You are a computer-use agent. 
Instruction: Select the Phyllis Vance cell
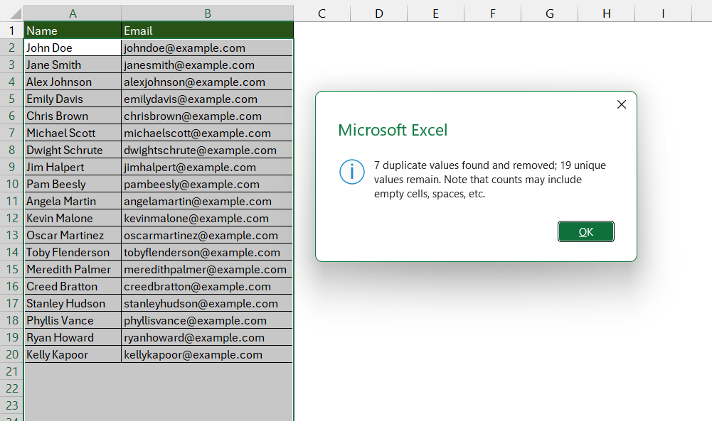coord(73,320)
